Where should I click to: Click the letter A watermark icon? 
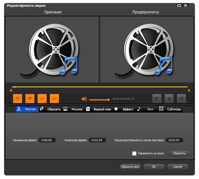click(88, 109)
